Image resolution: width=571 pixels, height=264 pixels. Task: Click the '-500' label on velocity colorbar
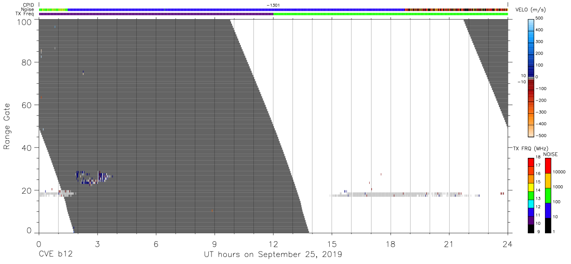(x=541, y=136)
